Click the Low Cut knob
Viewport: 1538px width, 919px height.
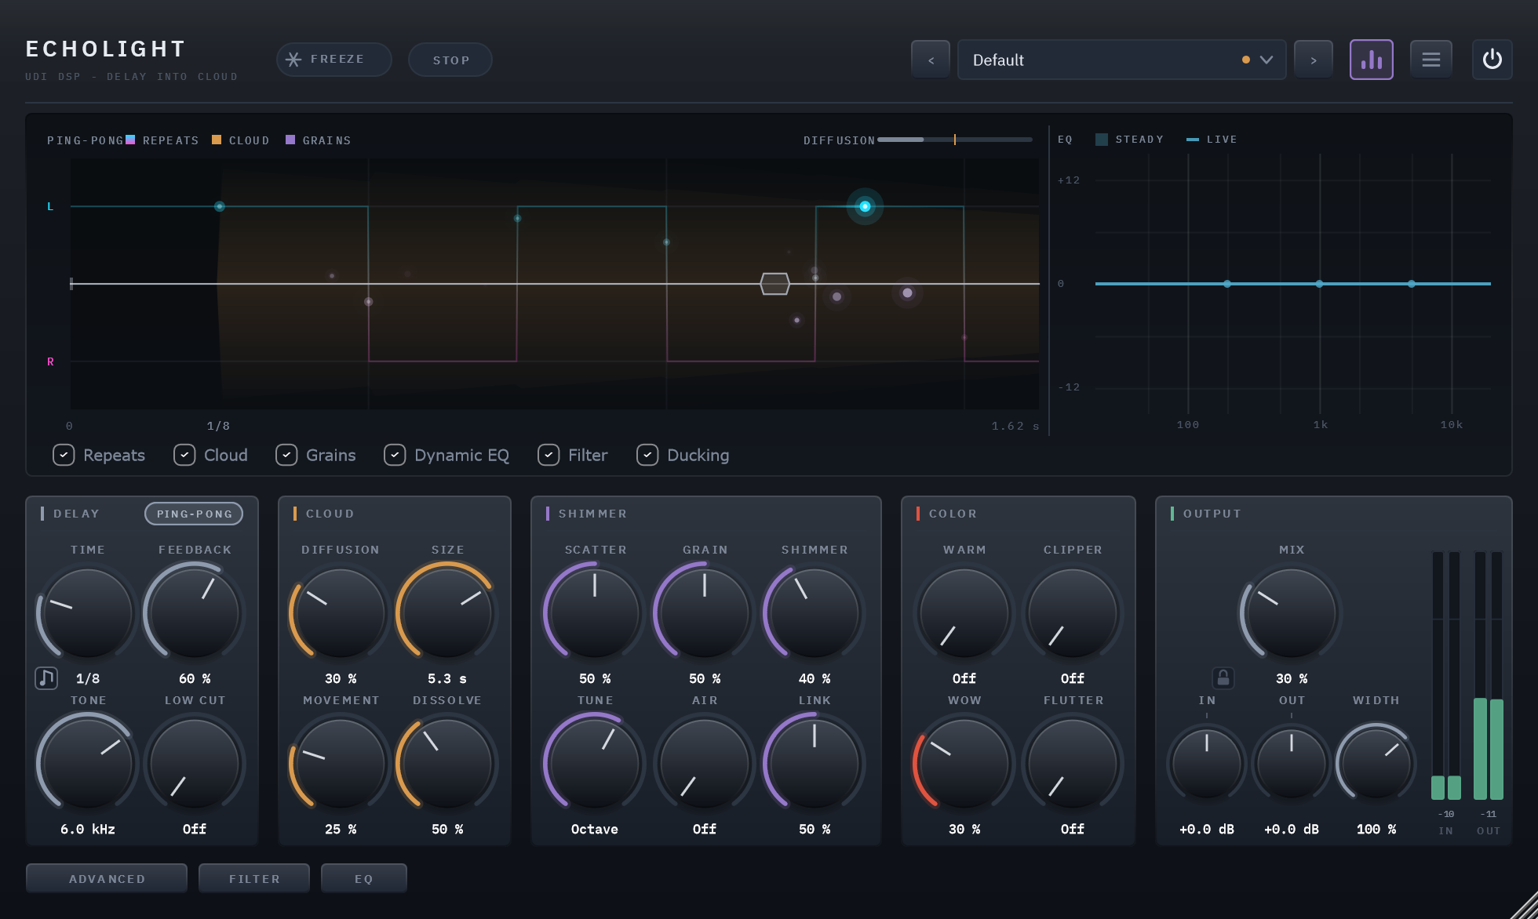point(195,763)
